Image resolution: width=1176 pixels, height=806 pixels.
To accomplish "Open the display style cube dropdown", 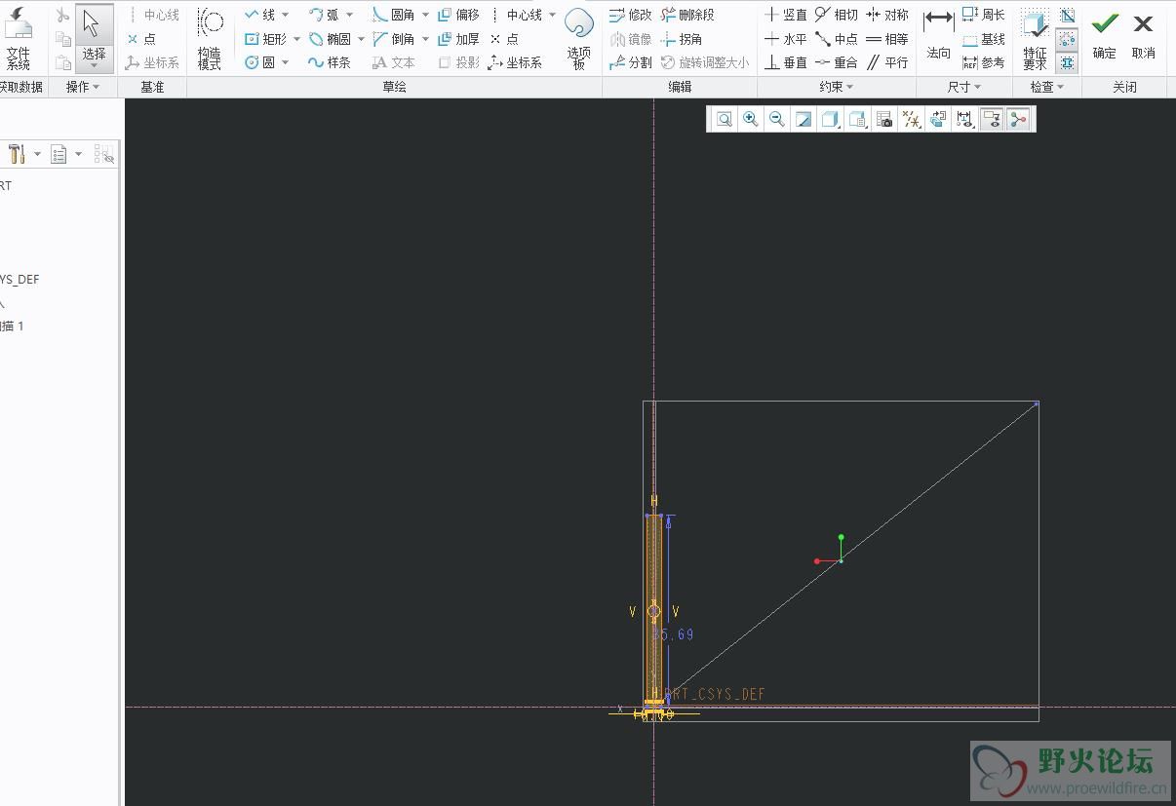I will [830, 119].
